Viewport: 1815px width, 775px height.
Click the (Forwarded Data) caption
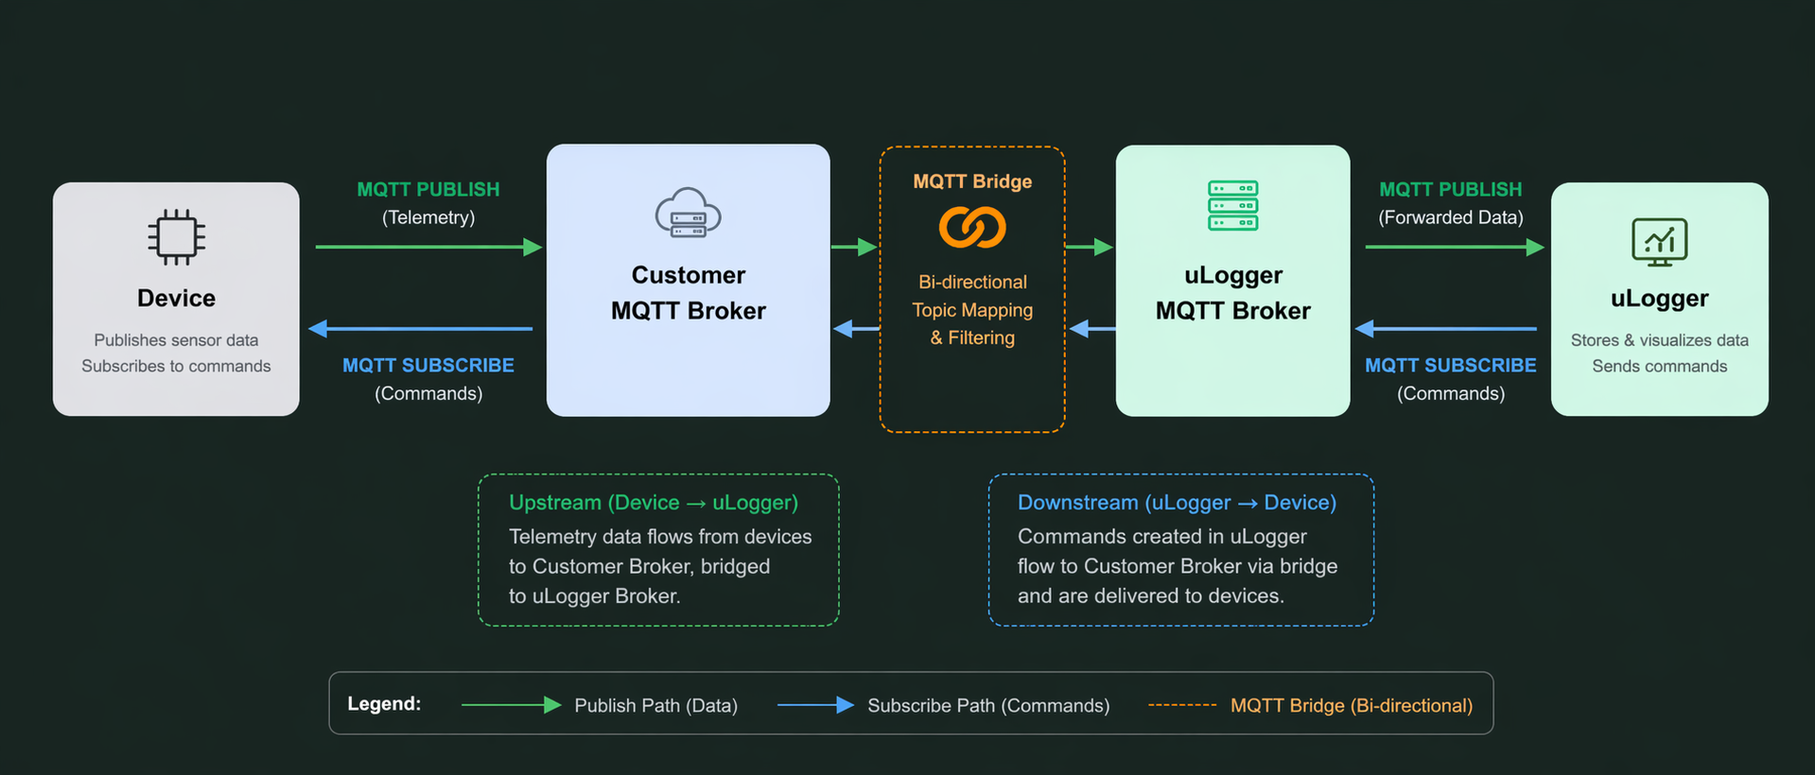[x=1451, y=217]
